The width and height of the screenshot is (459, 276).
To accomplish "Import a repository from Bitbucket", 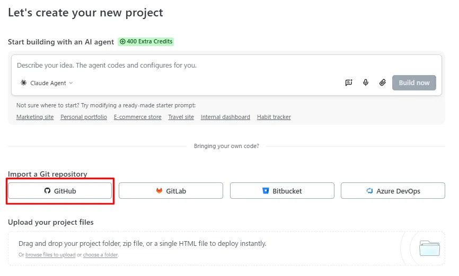I will point(282,191).
